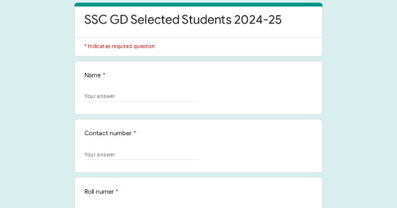
Task: Click pale background left of the form
Action: (x=37, y=104)
